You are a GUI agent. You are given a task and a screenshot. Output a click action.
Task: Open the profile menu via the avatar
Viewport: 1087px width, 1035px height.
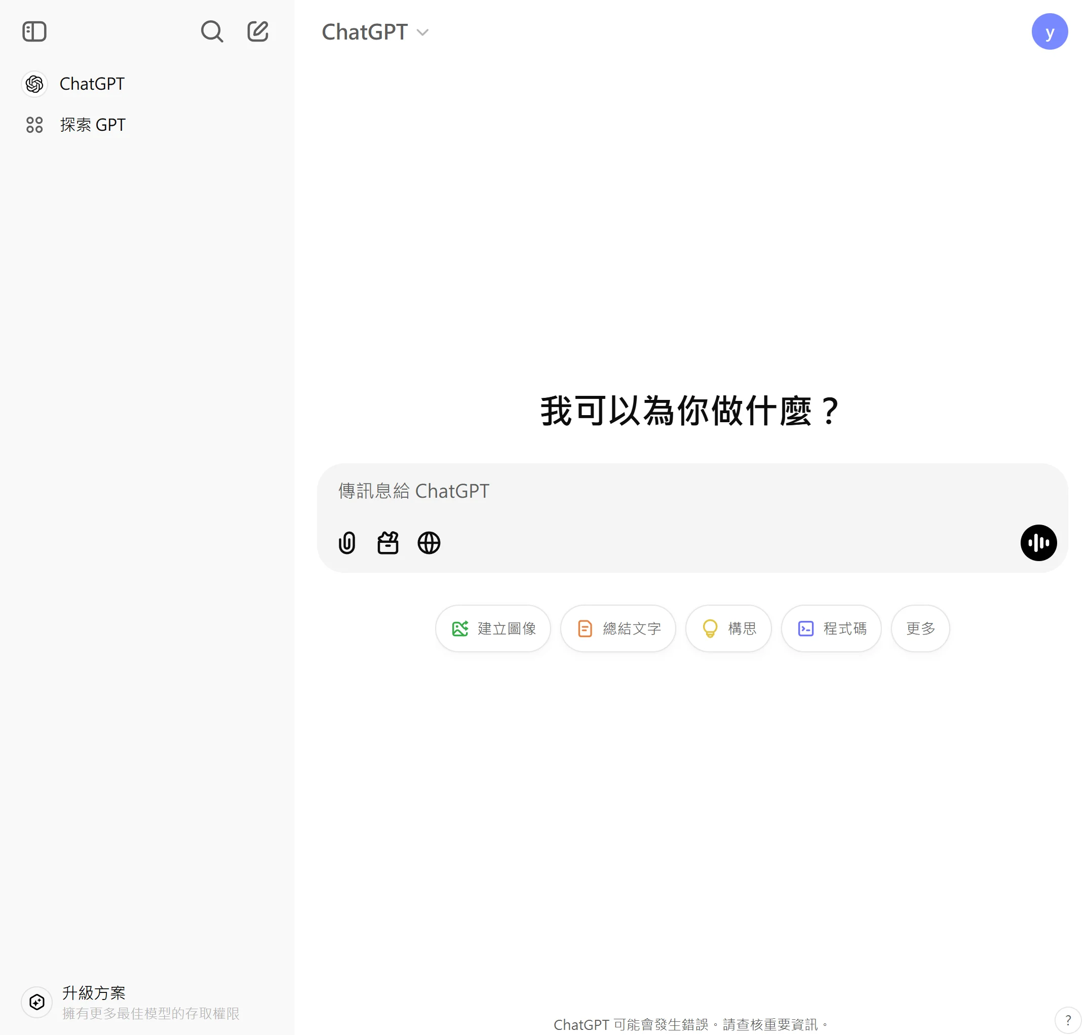(1050, 31)
